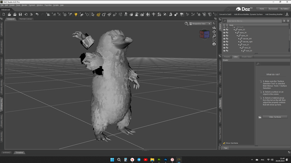
Task: Toggle visibility eye for neck_03
Action: (x=224, y=51)
